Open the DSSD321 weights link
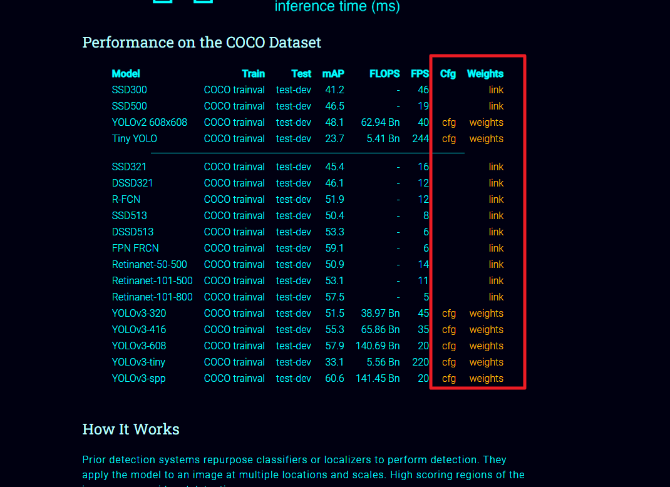The height and width of the screenshot is (487, 670). (x=496, y=183)
